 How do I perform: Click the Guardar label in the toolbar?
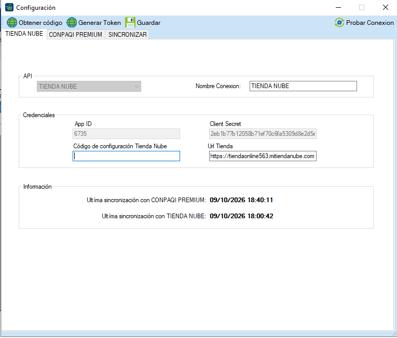pyautogui.click(x=148, y=23)
